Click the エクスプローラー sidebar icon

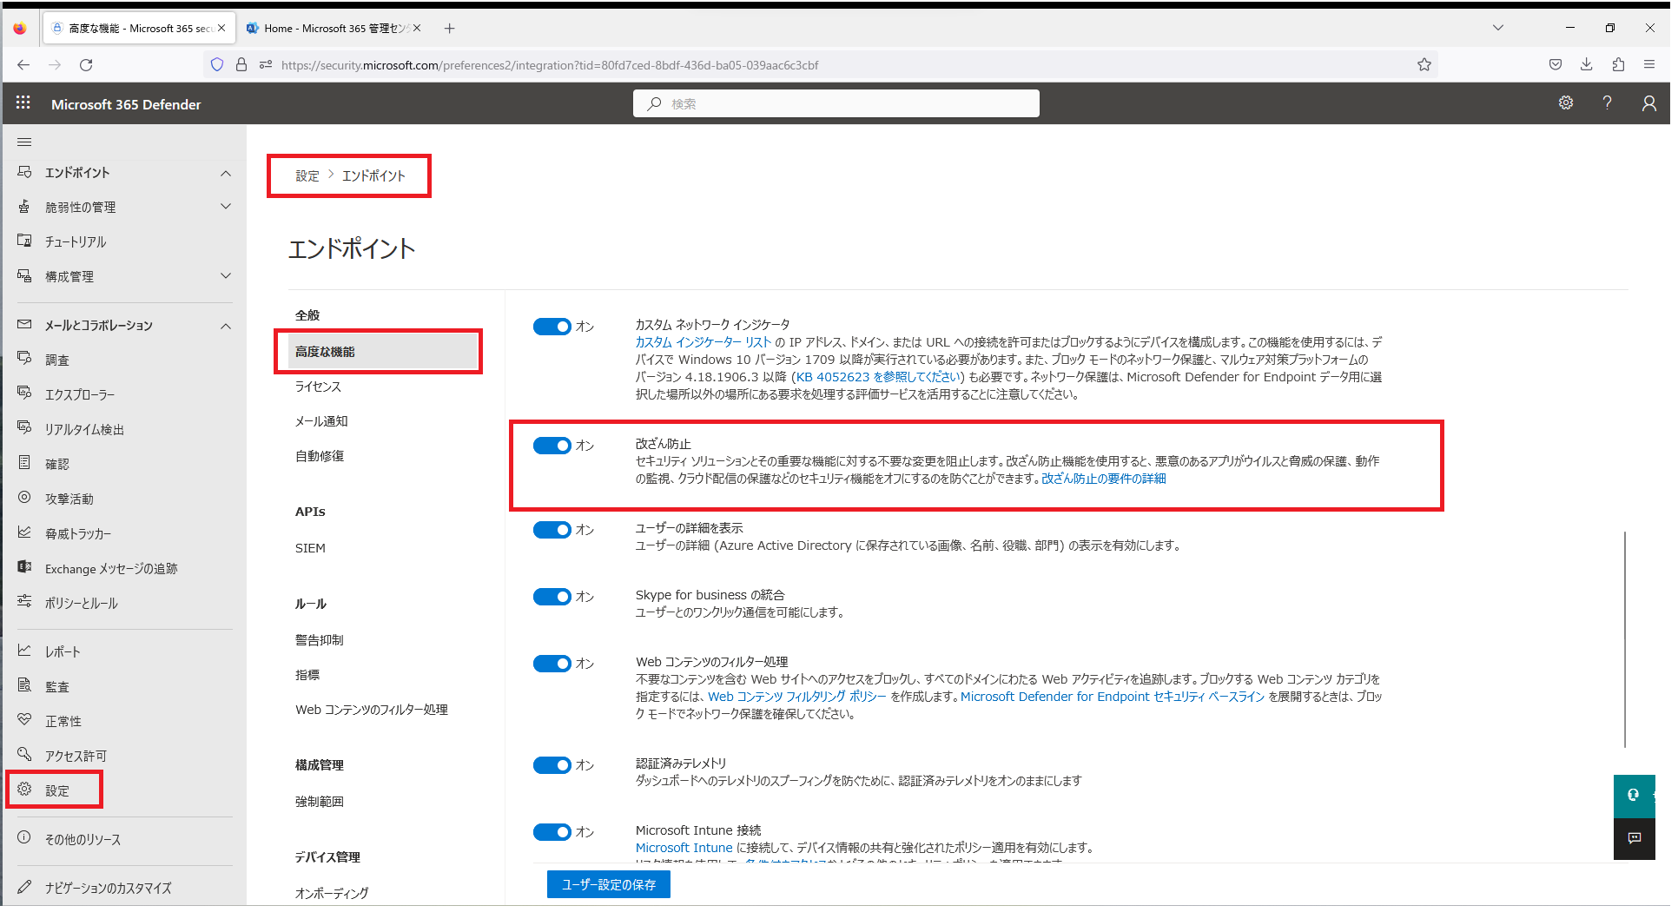point(24,393)
